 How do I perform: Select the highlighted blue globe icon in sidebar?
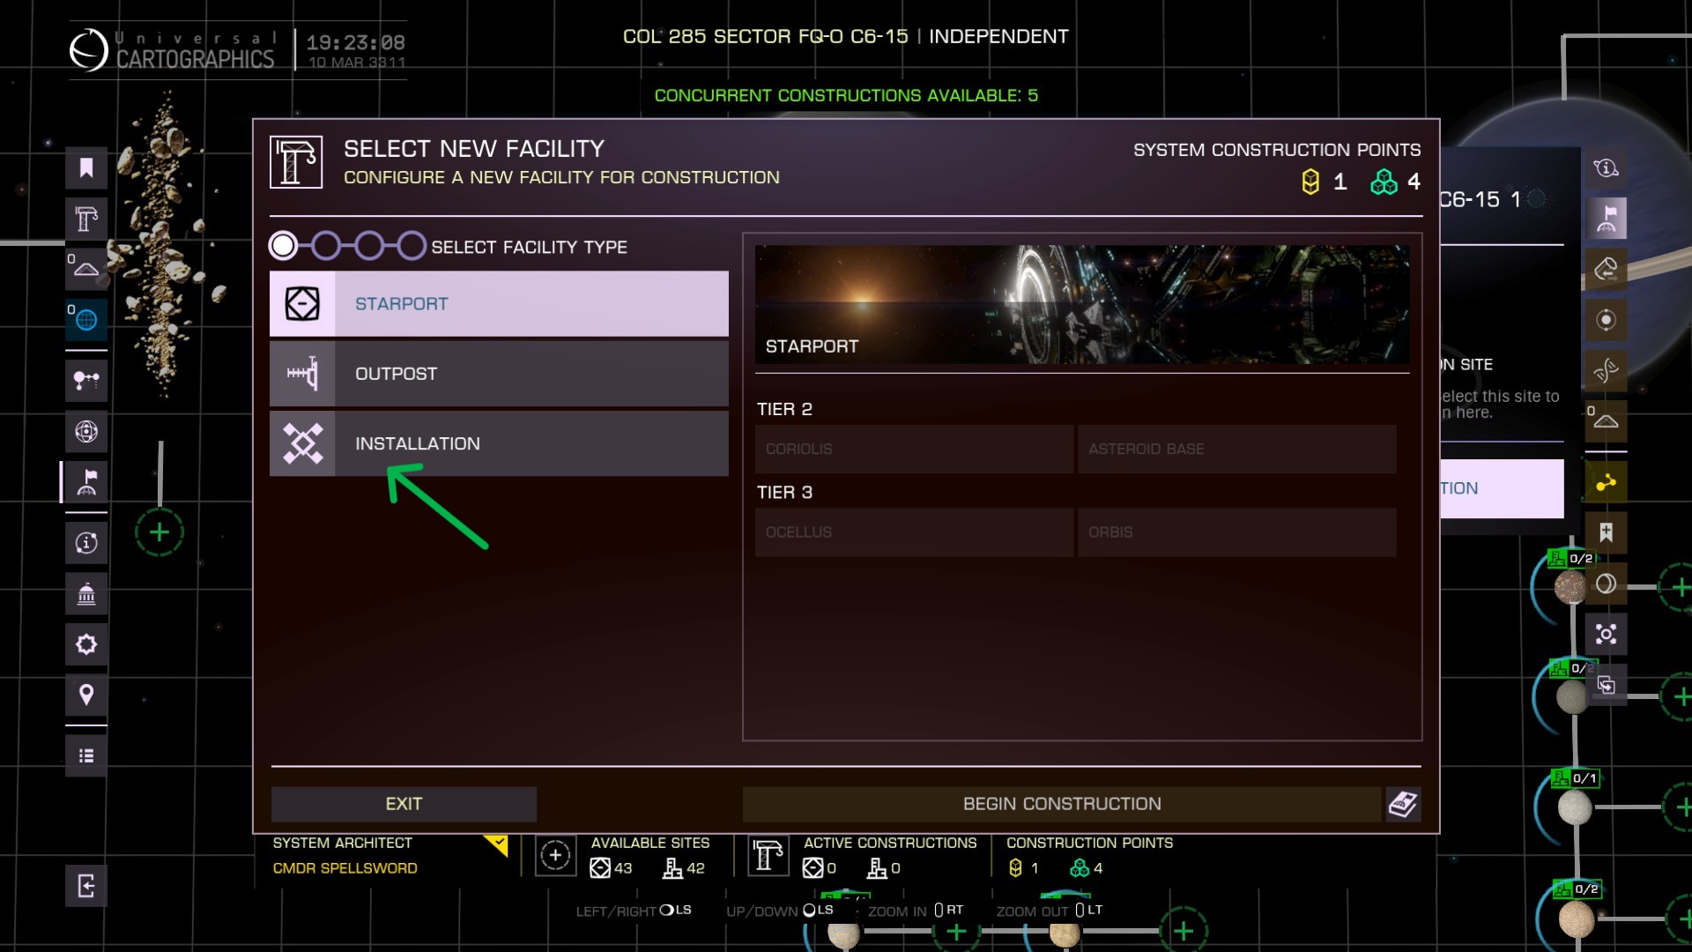tap(86, 319)
